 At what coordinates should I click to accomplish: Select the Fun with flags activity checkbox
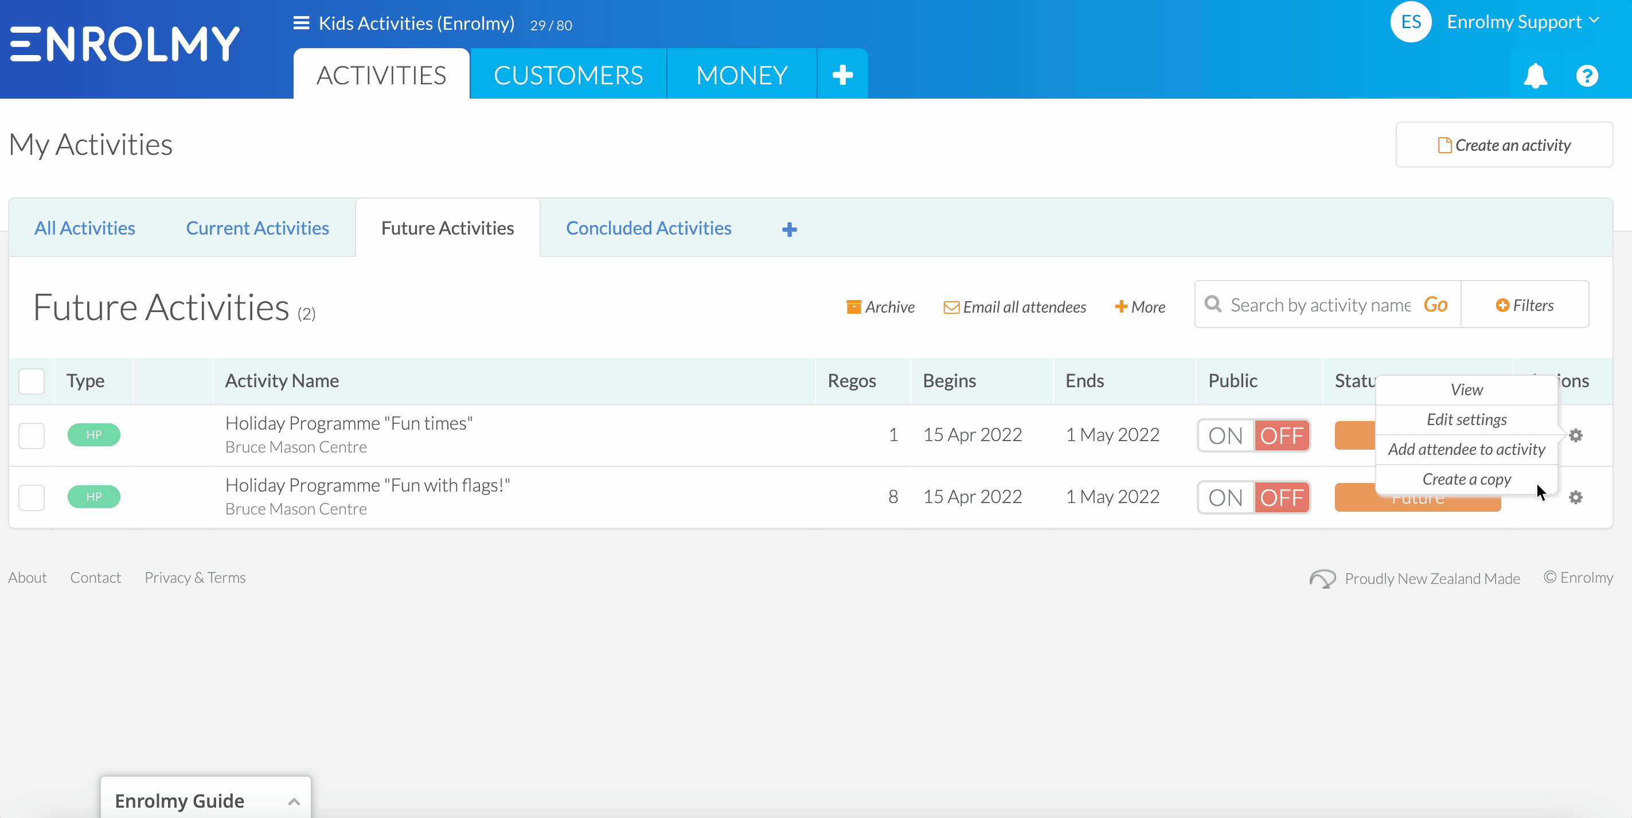[32, 497]
